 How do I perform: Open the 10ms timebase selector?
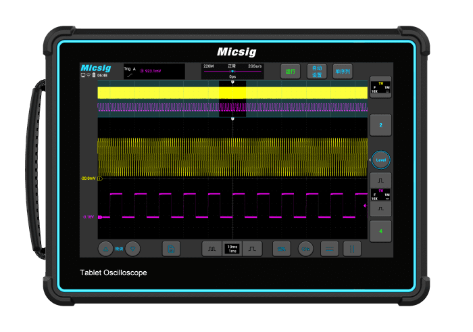click(x=232, y=249)
